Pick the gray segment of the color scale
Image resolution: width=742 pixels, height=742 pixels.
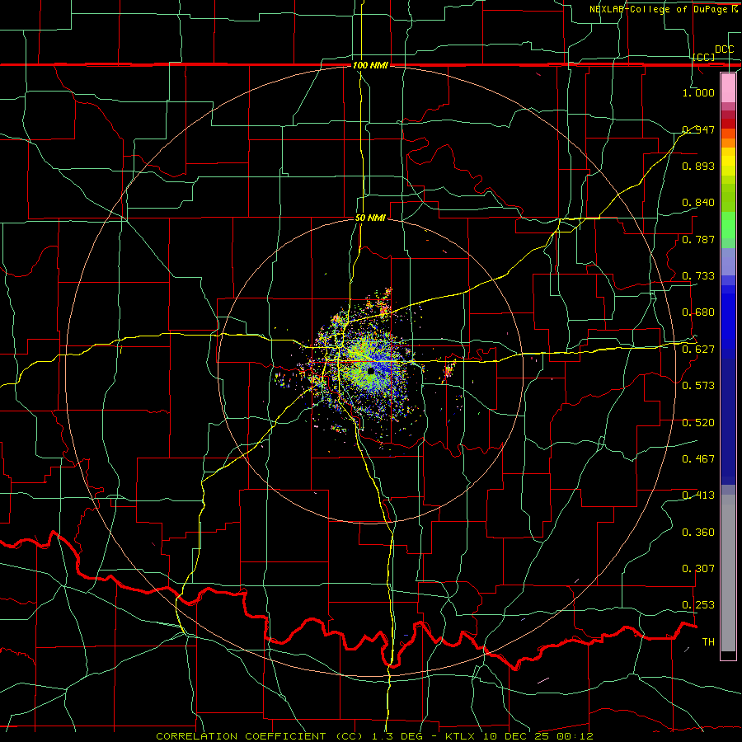(x=728, y=573)
